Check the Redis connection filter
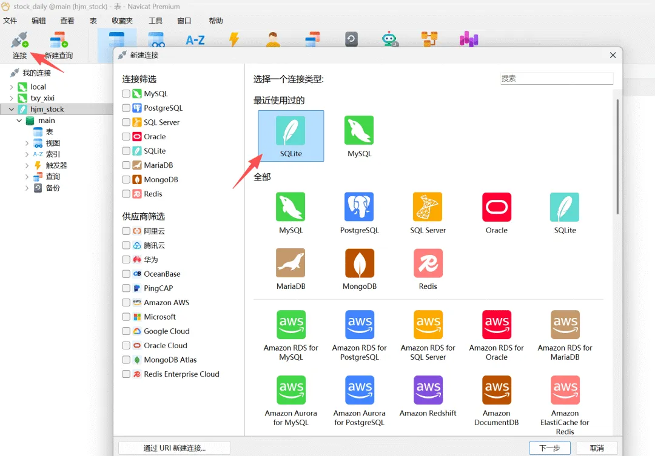 (x=126, y=194)
